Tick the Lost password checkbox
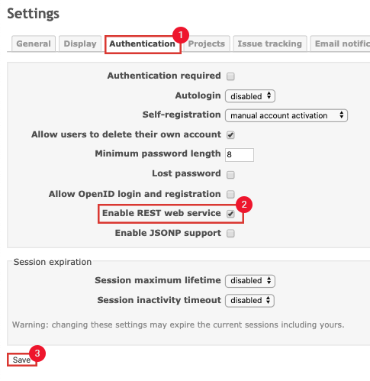Image resolution: width=370 pixels, height=381 pixels. [x=230, y=175]
